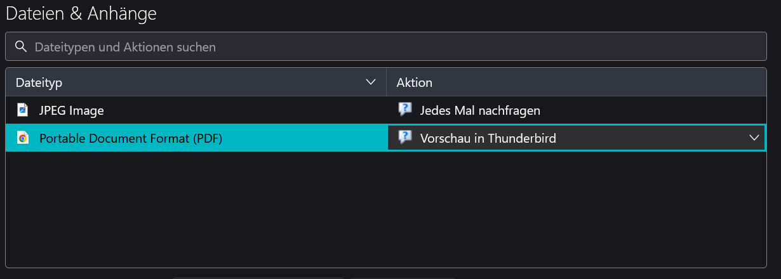Sort the list by Dateityp header
The height and width of the screenshot is (279, 781).
point(196,82)
